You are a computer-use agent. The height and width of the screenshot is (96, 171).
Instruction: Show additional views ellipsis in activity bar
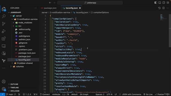coord(3,68)
